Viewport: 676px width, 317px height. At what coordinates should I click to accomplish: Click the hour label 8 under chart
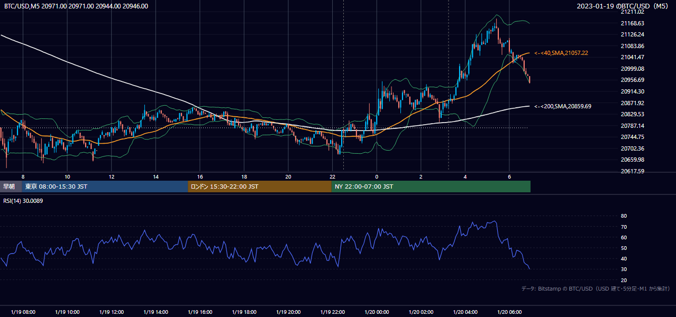(23, 176)
